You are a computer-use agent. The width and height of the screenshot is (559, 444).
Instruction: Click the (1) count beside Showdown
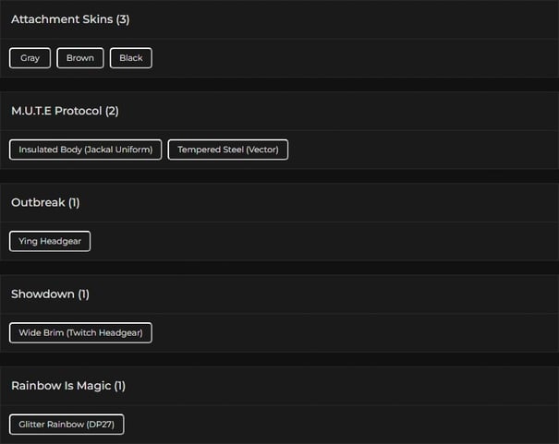click(x=84, y=294)
